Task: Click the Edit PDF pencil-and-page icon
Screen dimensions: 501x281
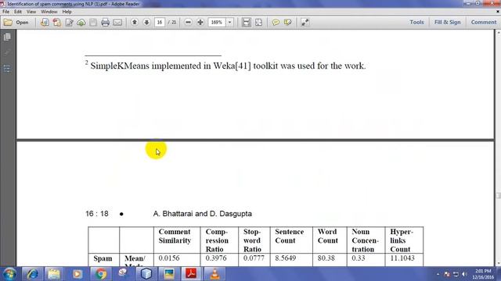Action: coord(69,23)
